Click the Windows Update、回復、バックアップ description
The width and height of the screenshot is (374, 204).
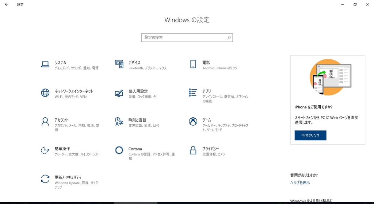tap(76, 185)
